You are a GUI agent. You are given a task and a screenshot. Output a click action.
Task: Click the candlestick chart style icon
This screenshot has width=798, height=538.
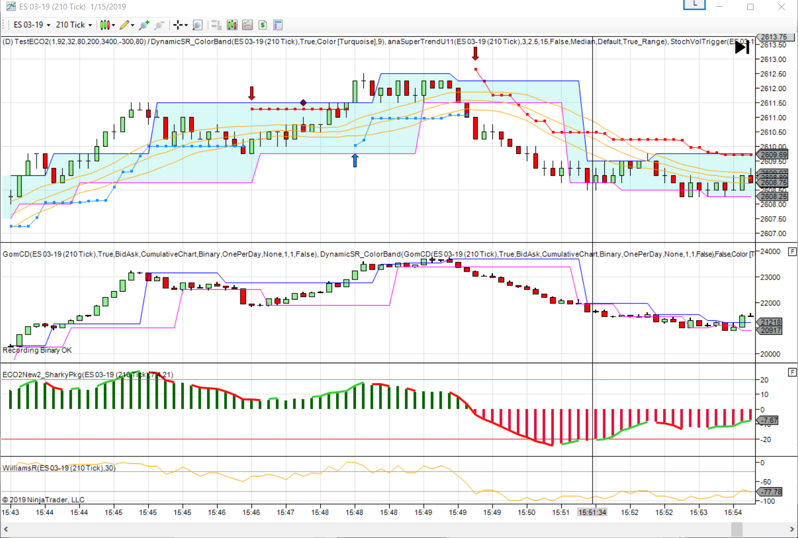[105, 25]
